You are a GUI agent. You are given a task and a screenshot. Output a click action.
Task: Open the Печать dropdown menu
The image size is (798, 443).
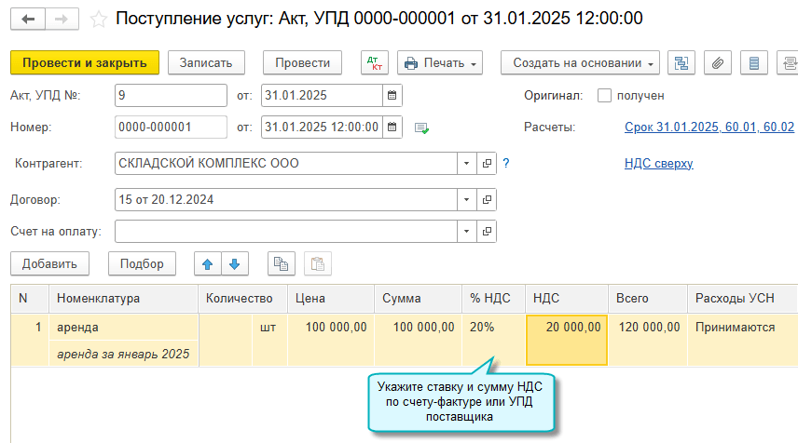pos(440,63)
